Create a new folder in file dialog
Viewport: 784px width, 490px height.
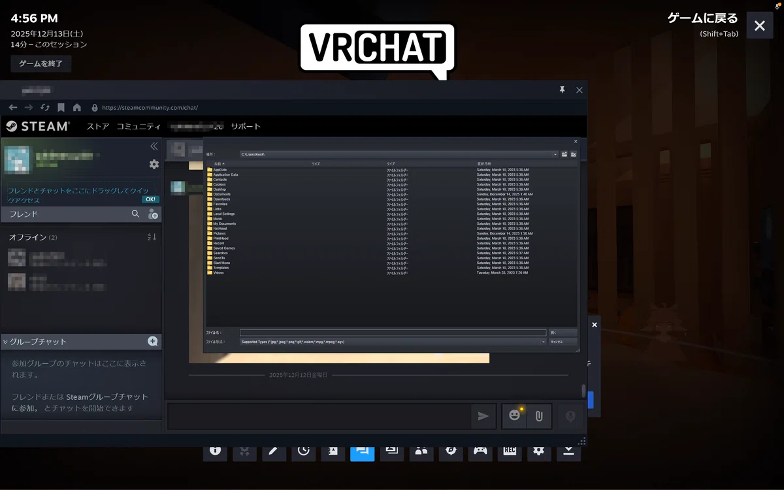(574, 154)
